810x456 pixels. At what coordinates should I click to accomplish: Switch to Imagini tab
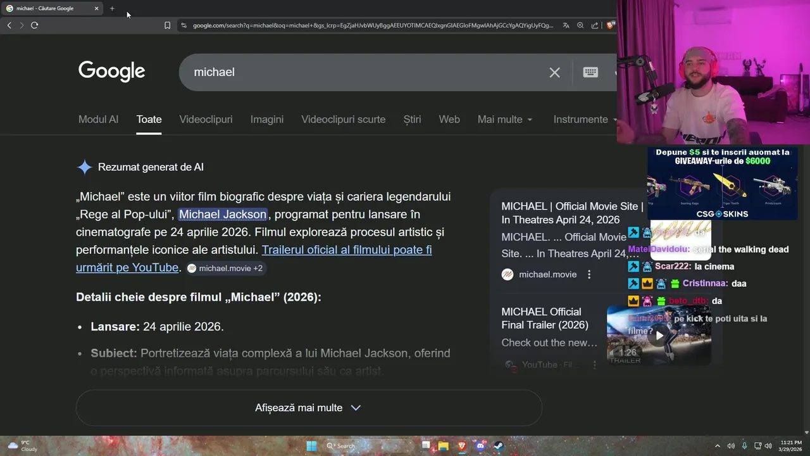tap(267, 119)
